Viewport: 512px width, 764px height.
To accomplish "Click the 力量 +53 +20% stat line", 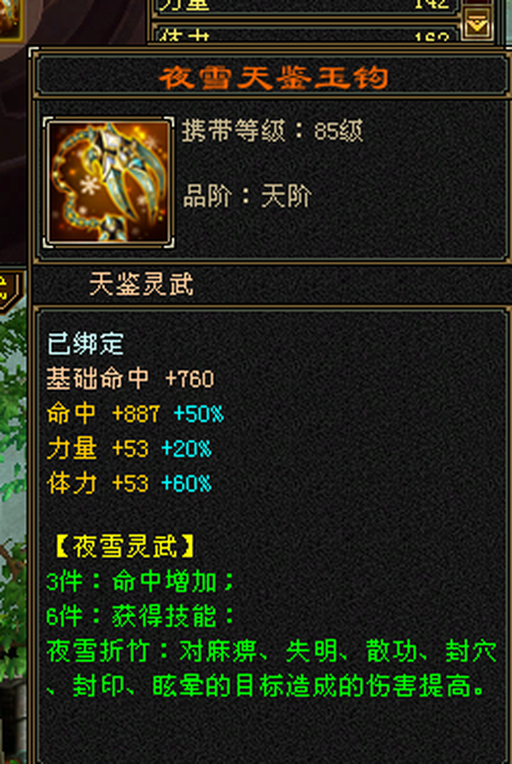I will 130,449.
